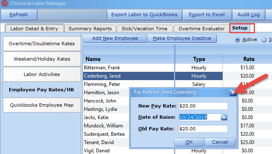Click Hourly type for Vigil, Daniel
This screenshot has height=154, width=272.
(x=199, y=151)
